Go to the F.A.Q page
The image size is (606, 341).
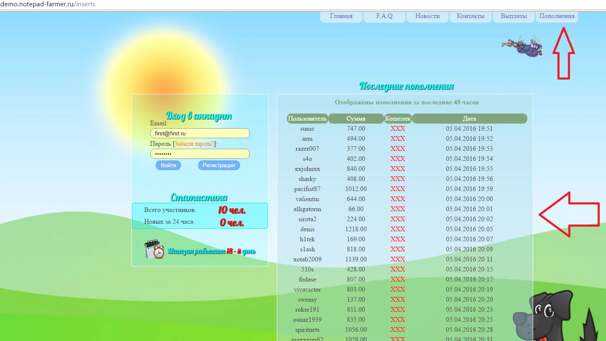click(384, 16)
